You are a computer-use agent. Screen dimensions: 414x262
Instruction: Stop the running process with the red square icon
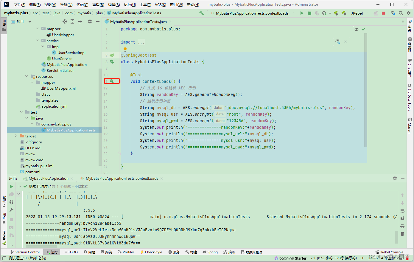(x=383, y=13)
